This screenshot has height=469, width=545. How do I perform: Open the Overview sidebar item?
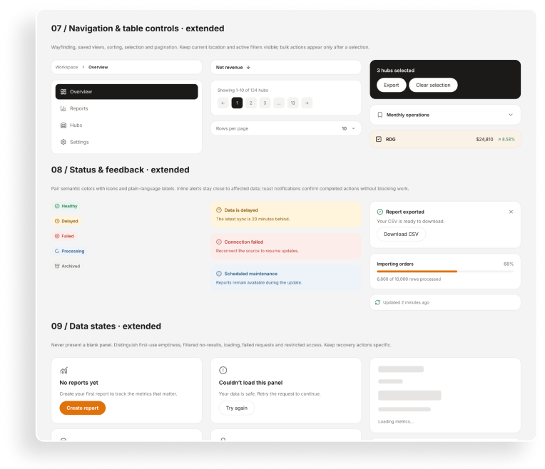126,92
